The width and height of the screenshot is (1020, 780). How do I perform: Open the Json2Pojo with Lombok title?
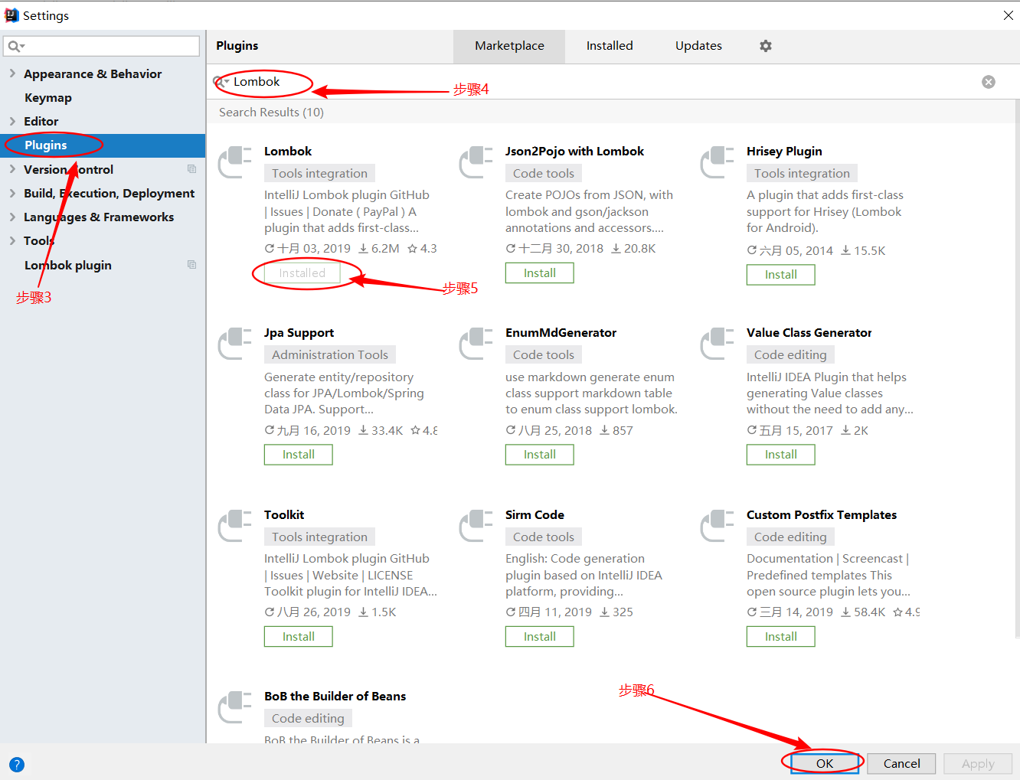574,152
